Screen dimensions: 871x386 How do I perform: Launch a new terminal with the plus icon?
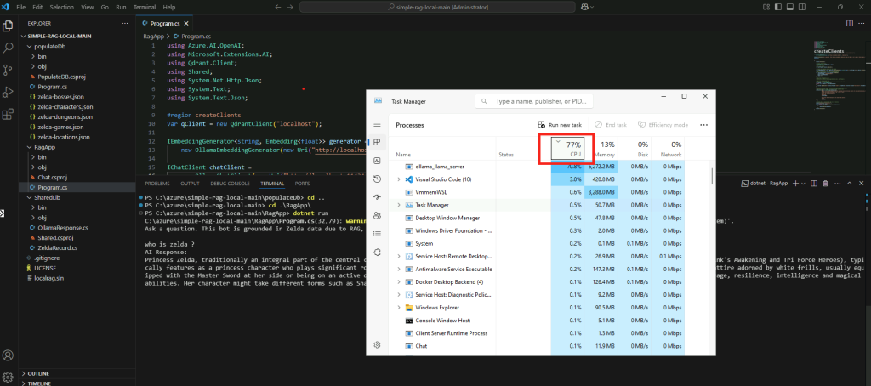tap(795, 184)
